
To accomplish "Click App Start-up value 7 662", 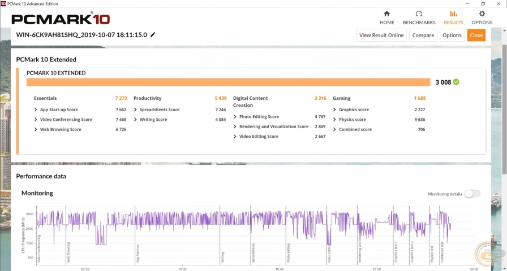I will [x=121, y=110].
